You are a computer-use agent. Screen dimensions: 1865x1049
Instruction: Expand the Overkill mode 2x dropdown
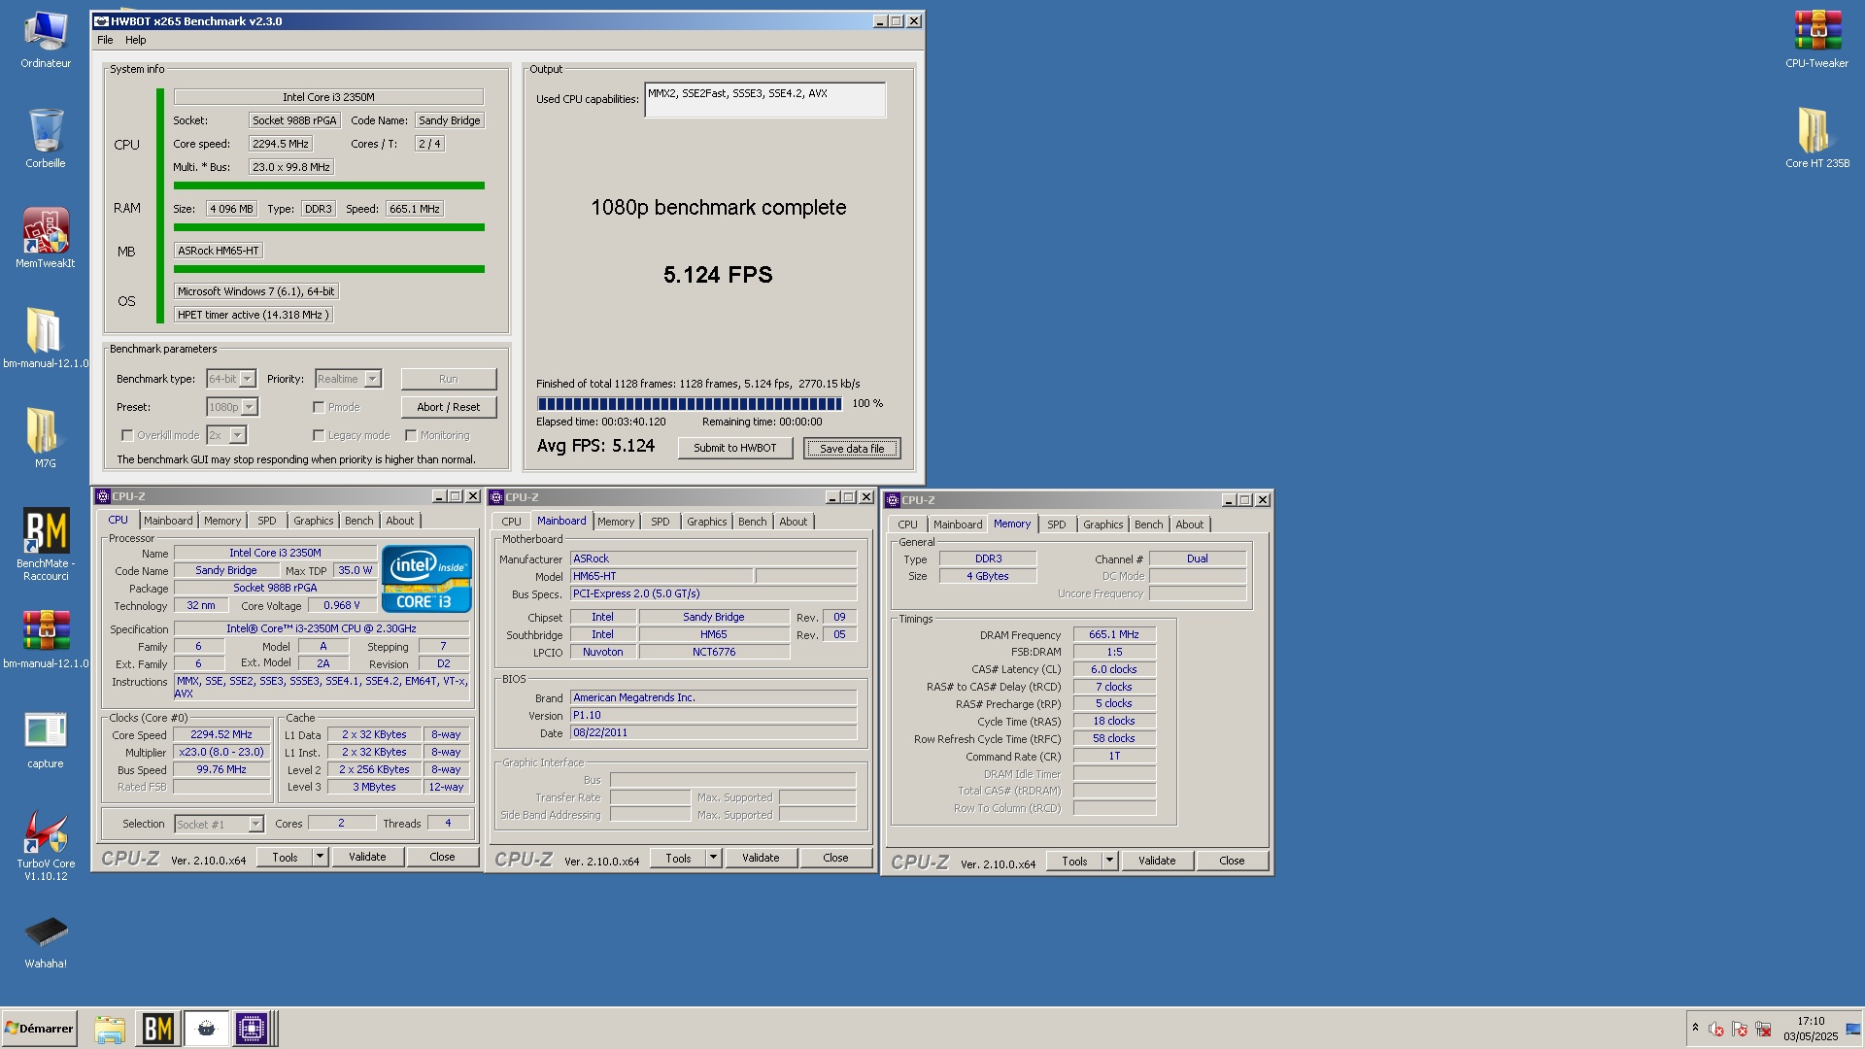(238, 435)
